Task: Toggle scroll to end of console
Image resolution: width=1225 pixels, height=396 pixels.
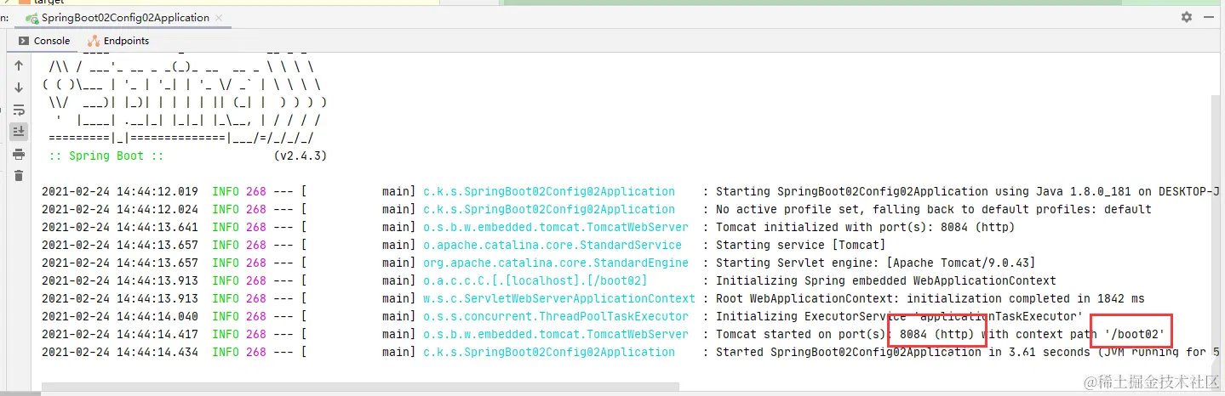Action: pos(19,132)
